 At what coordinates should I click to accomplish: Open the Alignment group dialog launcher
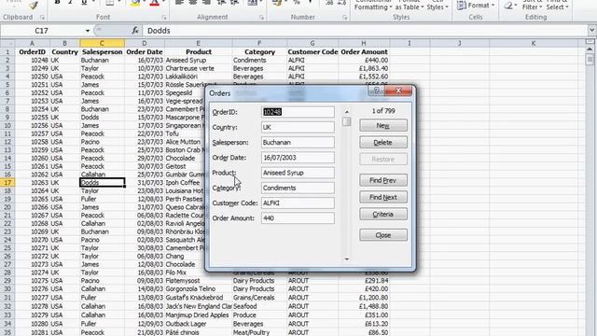pyautogui.click(x=261, y=18)
